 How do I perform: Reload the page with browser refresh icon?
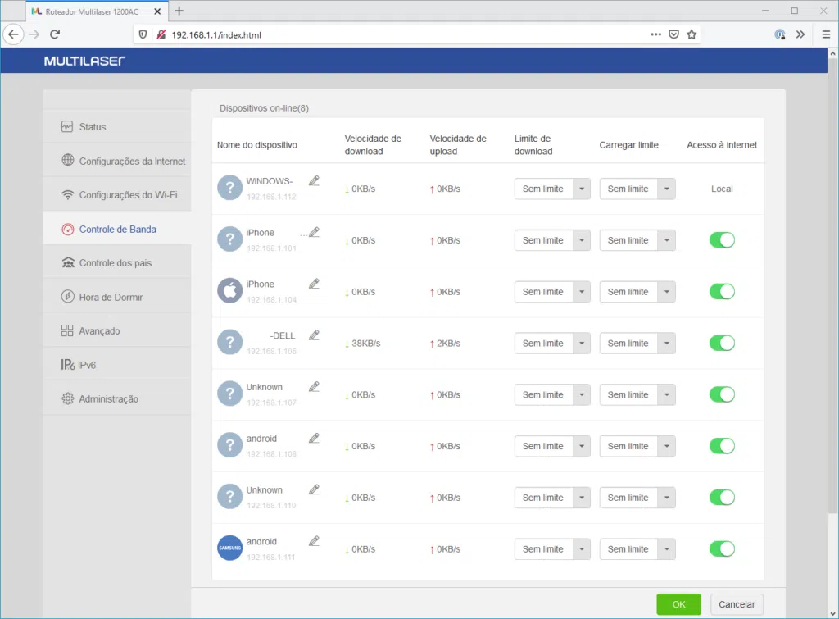55,34
